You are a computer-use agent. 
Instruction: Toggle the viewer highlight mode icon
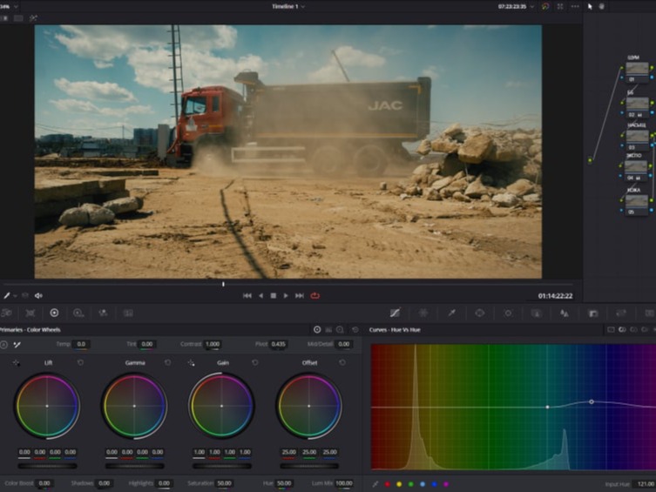[33, 18]
